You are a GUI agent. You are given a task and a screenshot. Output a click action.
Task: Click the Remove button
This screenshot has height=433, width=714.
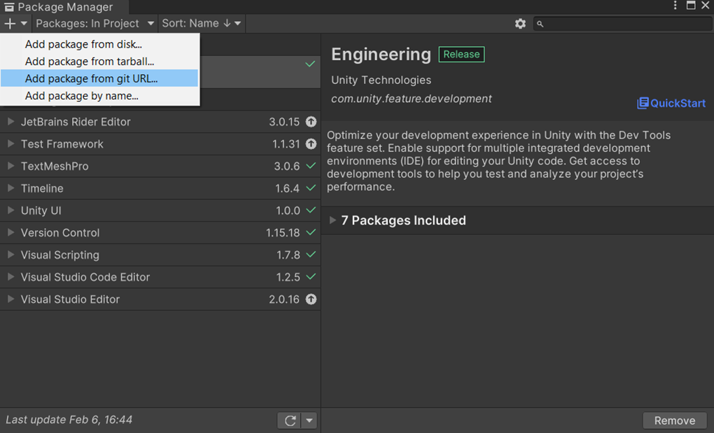(x=674, y=420)
